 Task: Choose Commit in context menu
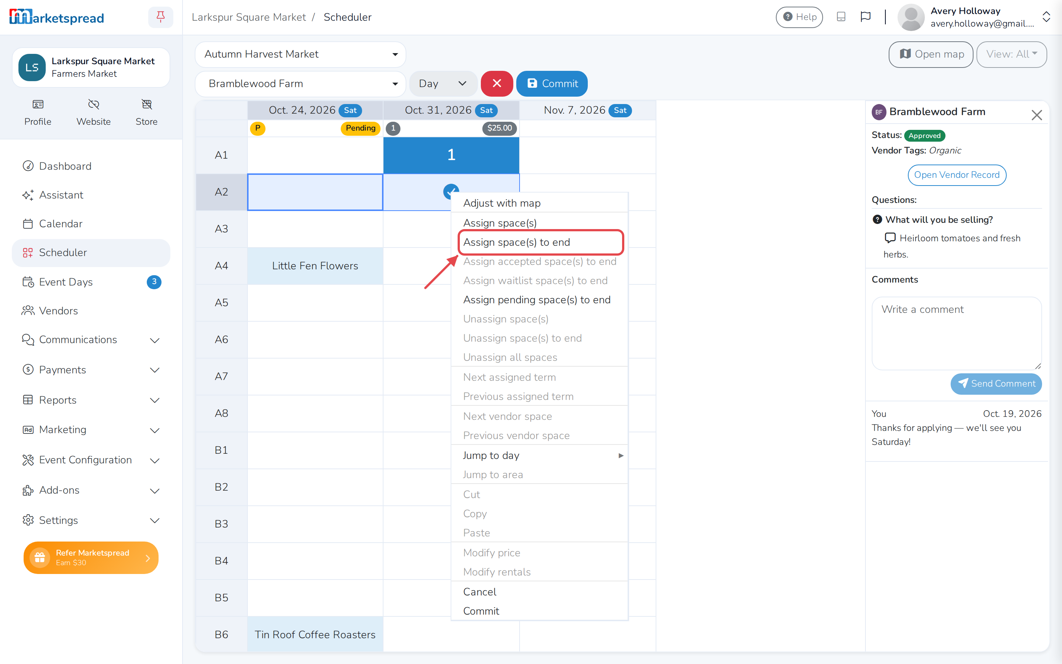(x=539, y=611)
